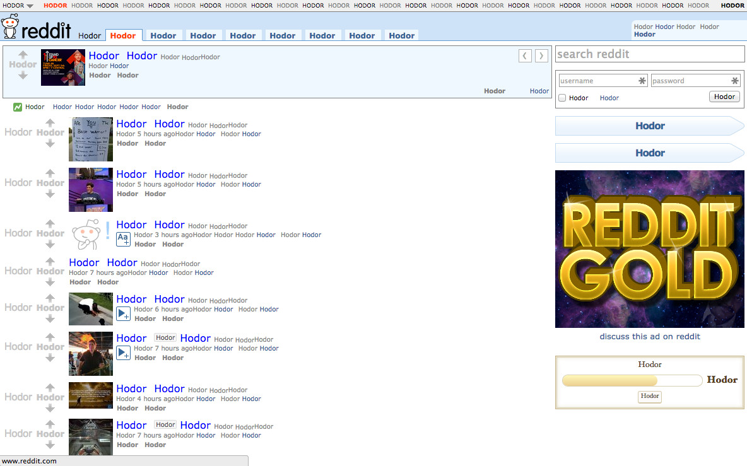Click the bold HODOR at the top bar's far right
Screen dimensions: 747x466
coord(732,6)
